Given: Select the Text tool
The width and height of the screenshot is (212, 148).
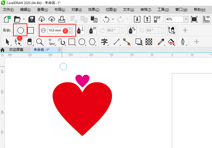Looking at the screenshot, I should click(x=104, y=42).
